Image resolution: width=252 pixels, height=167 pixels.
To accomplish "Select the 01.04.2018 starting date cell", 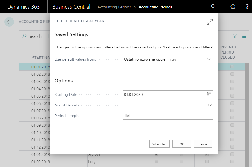I will [x=41, y=89].
